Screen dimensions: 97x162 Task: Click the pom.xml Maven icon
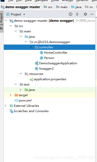click(16, 100)
